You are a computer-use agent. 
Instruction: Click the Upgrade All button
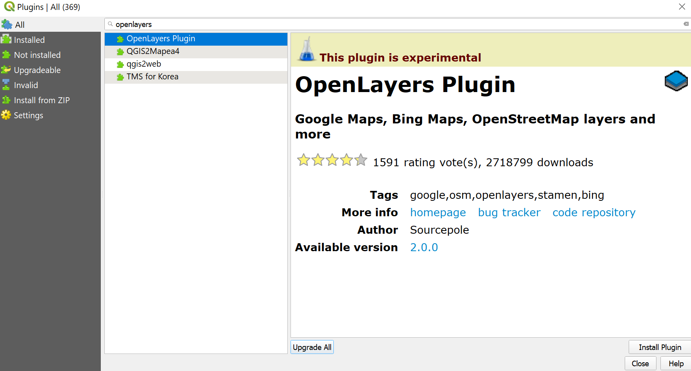(x=312, y=347)
